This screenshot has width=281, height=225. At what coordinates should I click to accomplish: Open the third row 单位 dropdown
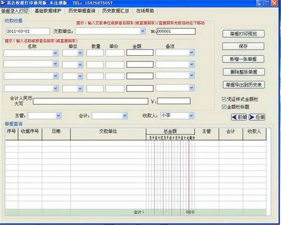80,76
